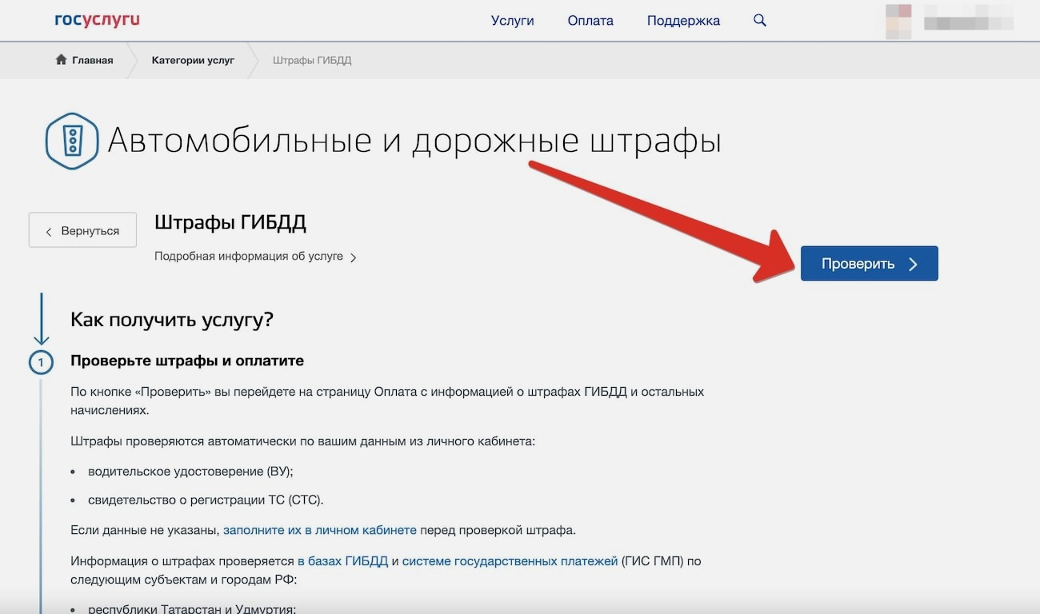
Task: Open the Услуги menu
Action: pyautogui.click(x=512, y=21)
